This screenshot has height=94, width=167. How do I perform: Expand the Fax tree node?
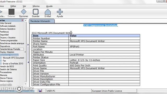point(1,61)
